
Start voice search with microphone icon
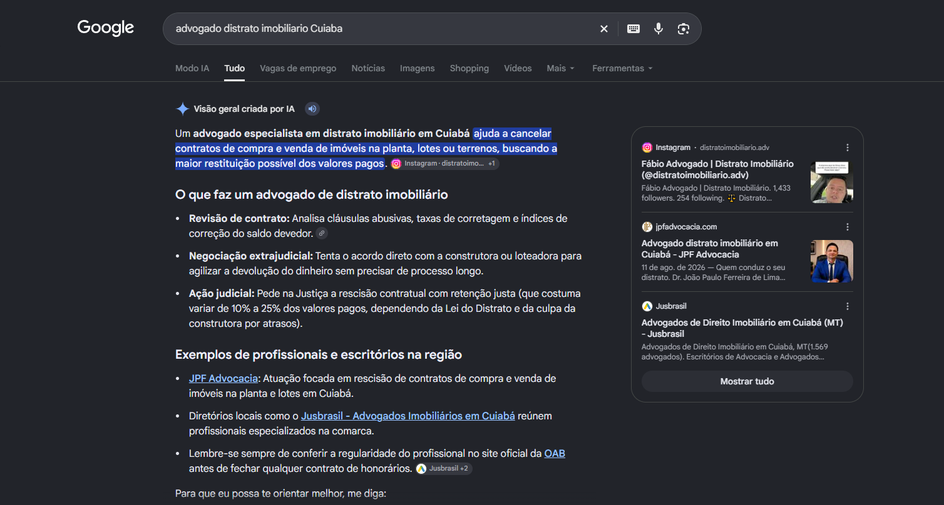659,29
